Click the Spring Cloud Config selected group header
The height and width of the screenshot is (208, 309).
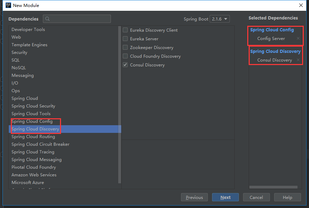272,30
